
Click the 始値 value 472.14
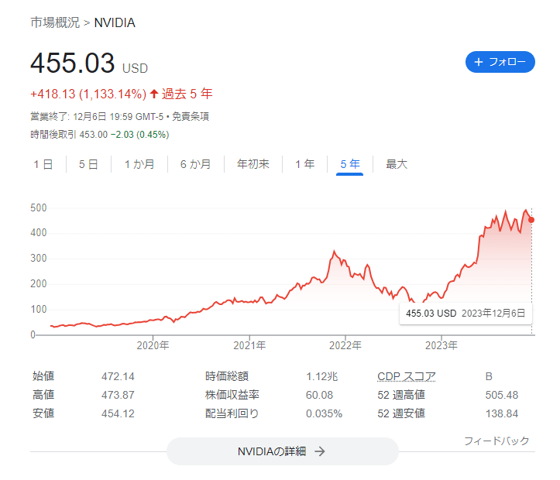(118, 376)
